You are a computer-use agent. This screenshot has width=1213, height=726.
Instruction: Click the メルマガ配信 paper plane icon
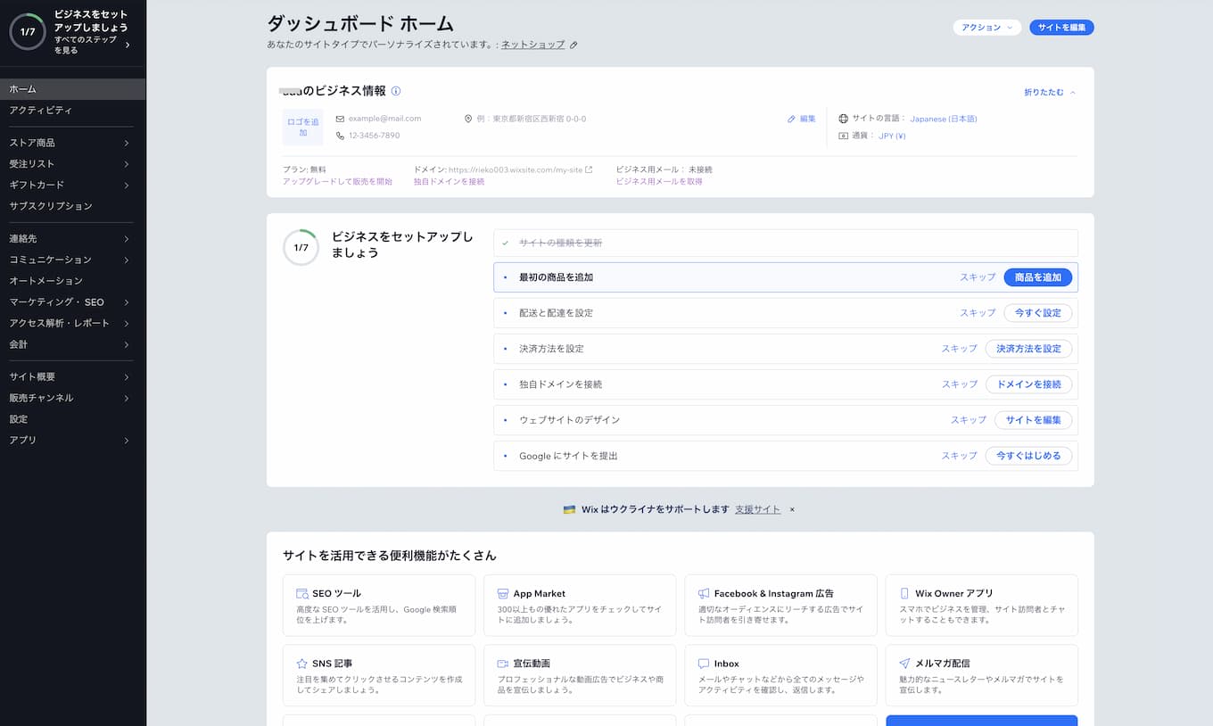904,664
